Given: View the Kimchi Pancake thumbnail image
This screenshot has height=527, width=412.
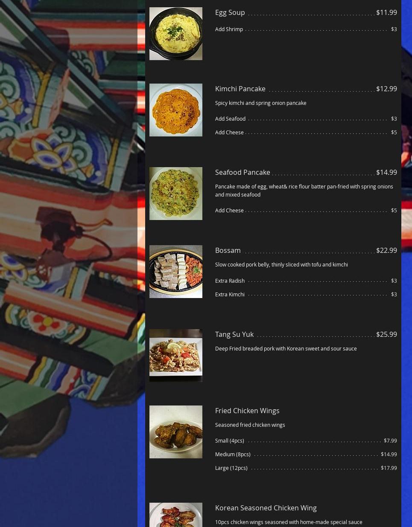Looking at the screenshot, I should (176, 110).
